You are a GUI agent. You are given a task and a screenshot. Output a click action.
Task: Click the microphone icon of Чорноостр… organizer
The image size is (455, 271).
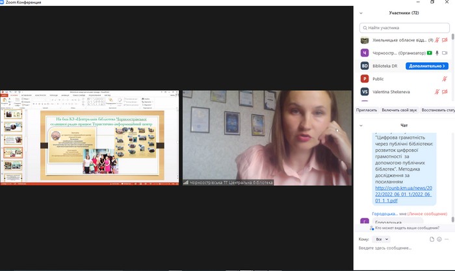[437, 53]
